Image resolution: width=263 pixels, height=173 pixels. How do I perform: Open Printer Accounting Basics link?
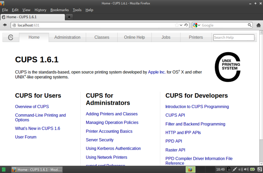point(109,131)
